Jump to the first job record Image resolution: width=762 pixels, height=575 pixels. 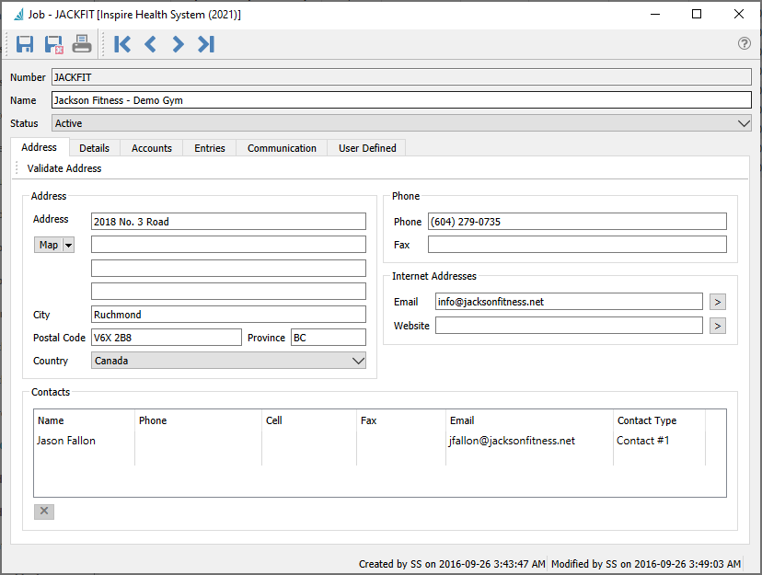point(122,44)
